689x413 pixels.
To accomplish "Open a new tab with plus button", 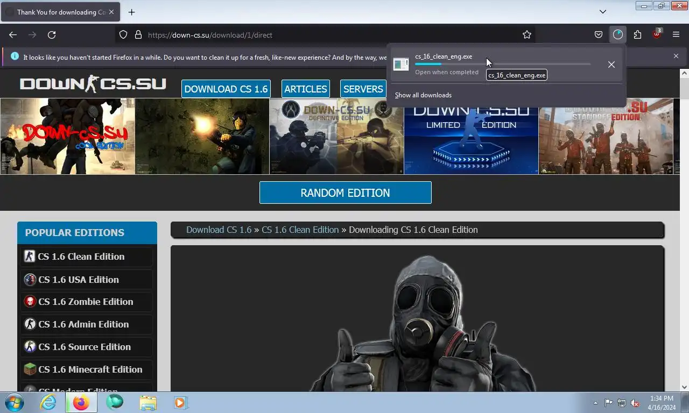I will (131, 12).
